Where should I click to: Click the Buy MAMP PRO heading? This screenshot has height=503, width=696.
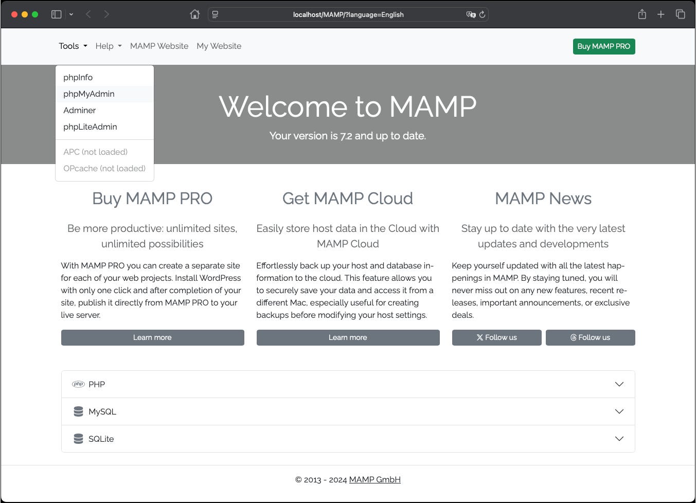(x=152, y=199)
